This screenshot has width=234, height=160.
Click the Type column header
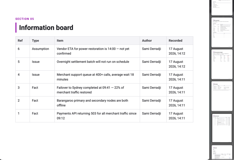pos(35,41)
